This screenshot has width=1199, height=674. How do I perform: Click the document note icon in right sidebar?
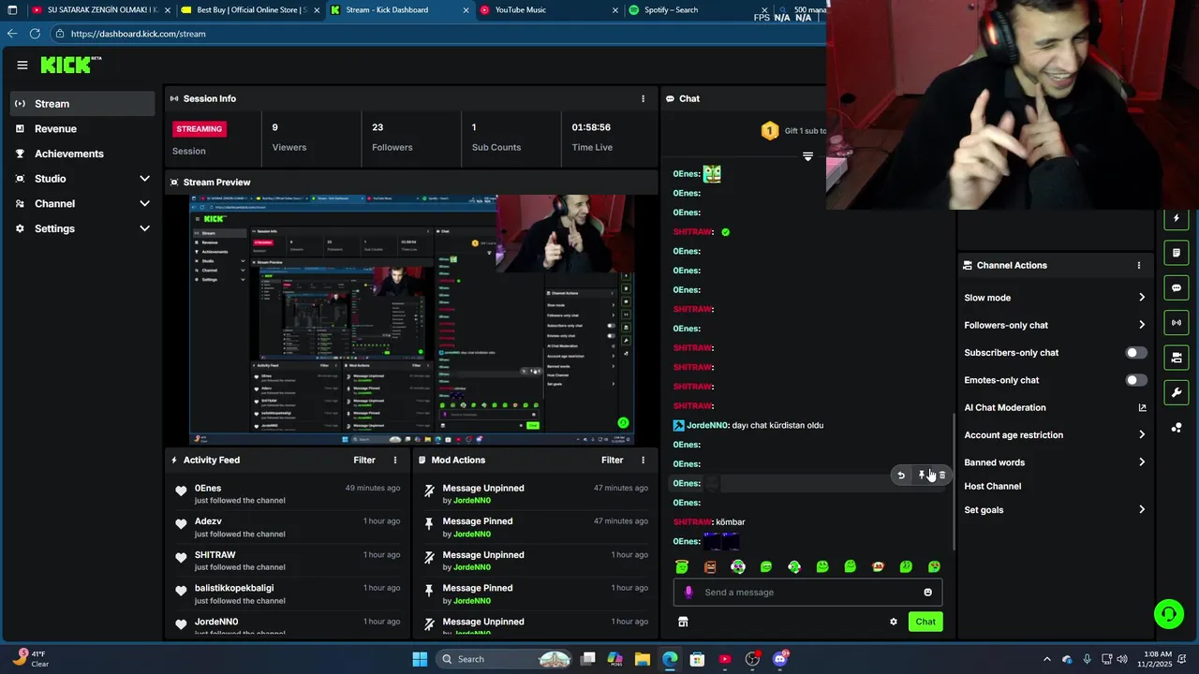point(1177,253)
